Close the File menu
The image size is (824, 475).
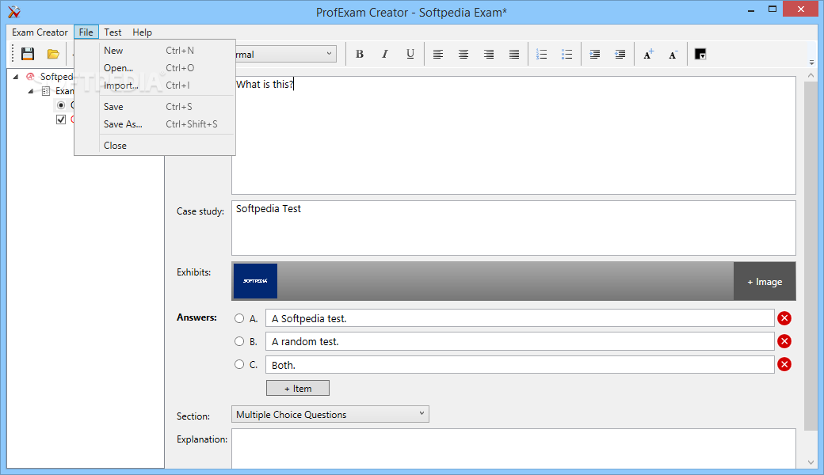(86, 32)
